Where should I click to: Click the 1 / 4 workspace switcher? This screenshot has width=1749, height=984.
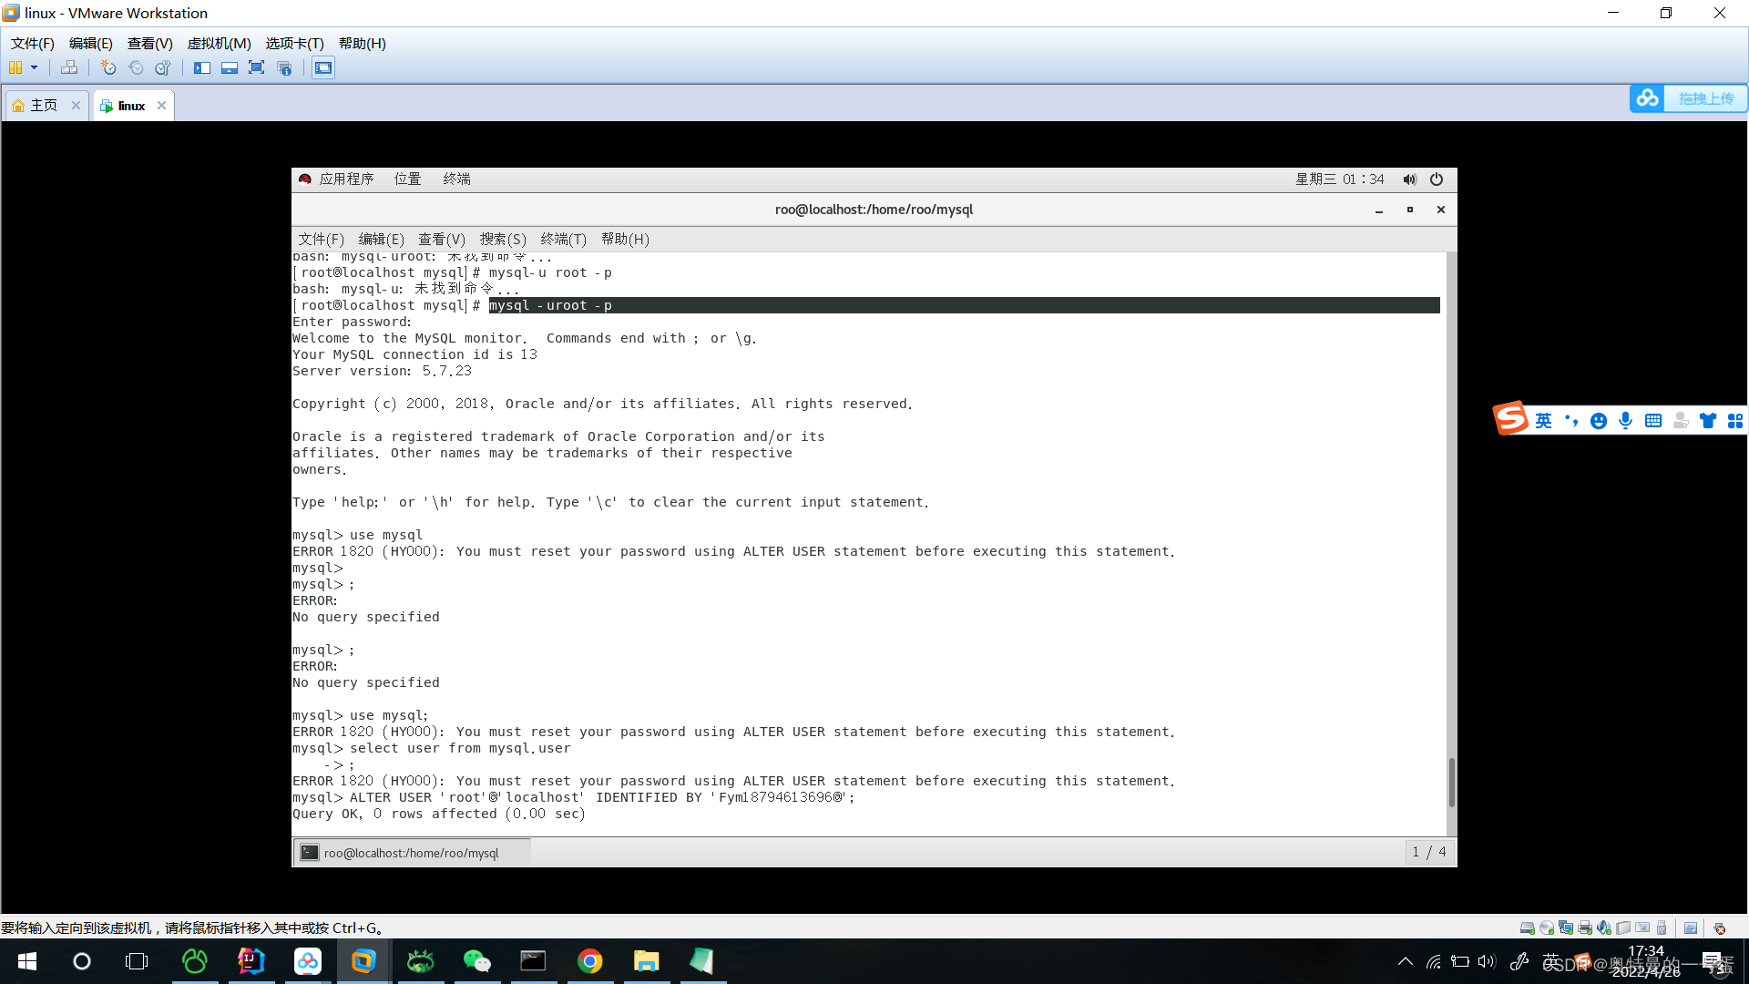point(1428,852)
